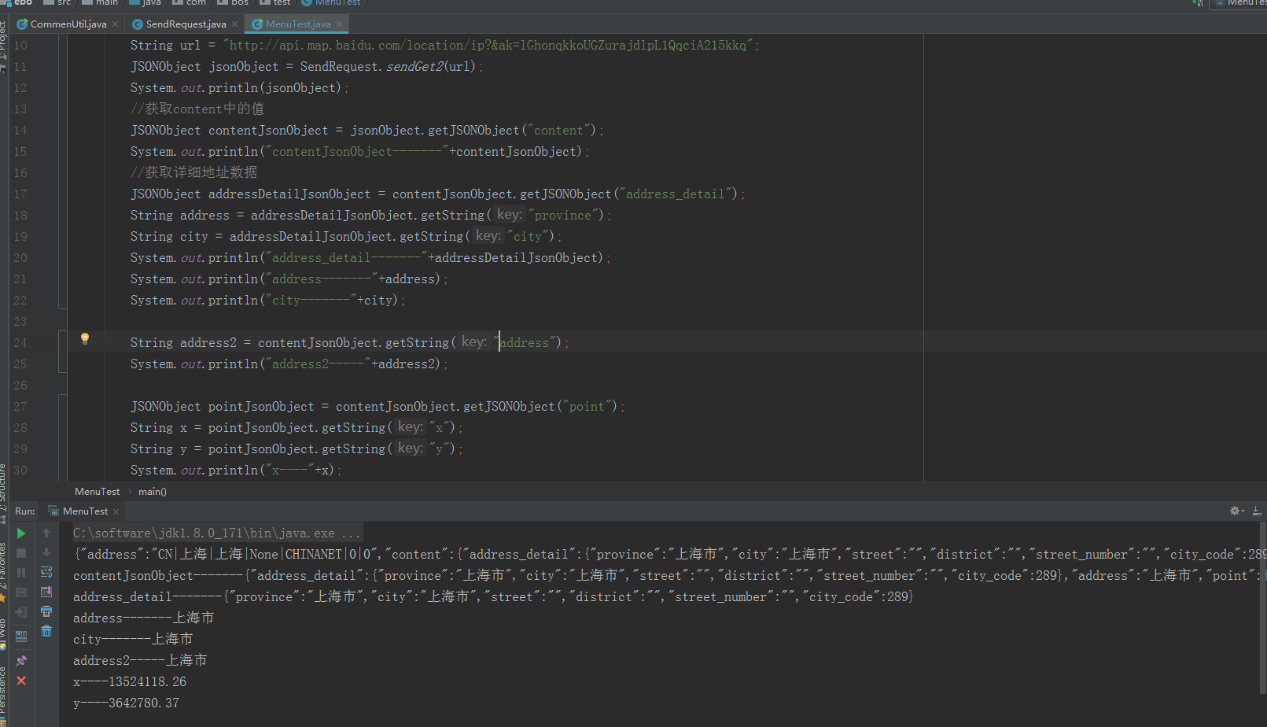Viewport: 1267px width, 727px height.
Task: Click 'java' folder in navigation bar
Action: pos(145,3)
